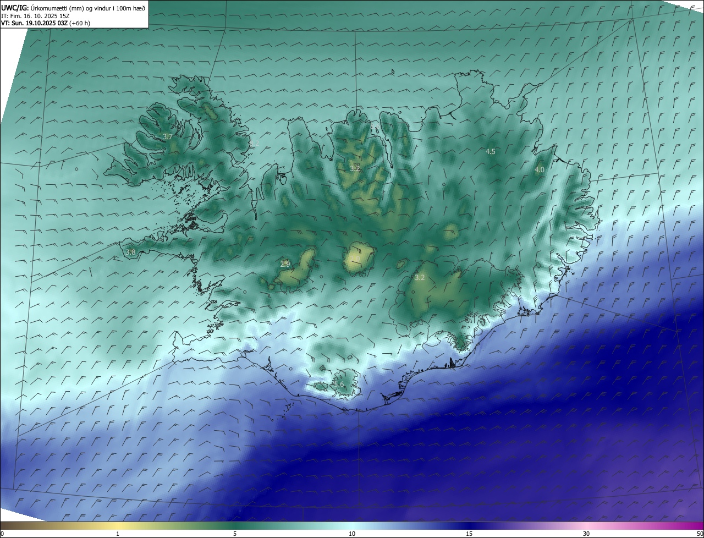Click the 10 tick on the colour scale
Image resolution: width=704 pixels, height=538 pixels.
pyautogui.click(x=352, y=534)
